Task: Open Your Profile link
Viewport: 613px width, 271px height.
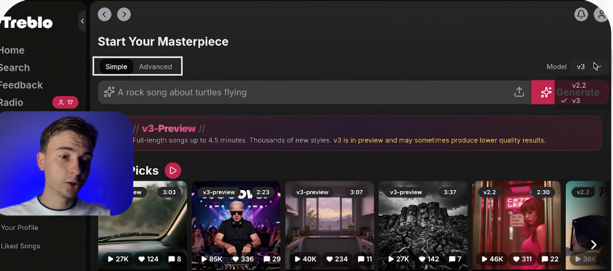Action: [x=20, y=227]
